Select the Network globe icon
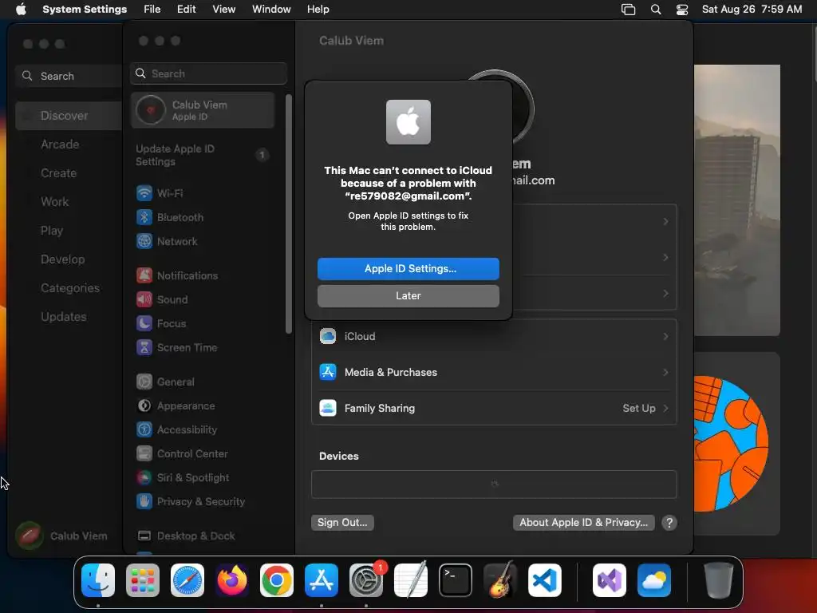The image size is (817, 613). pos(144,241)
